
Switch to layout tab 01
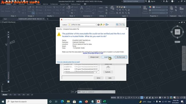[x=10, y=95]
